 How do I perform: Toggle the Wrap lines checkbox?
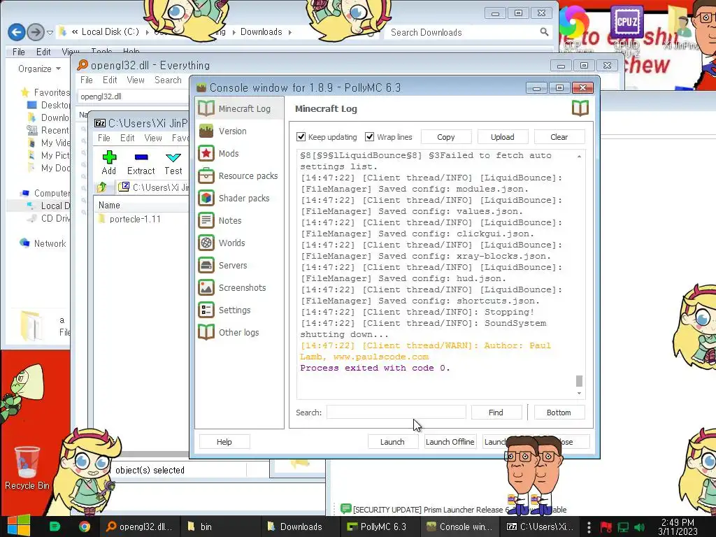tap(369, 136)
